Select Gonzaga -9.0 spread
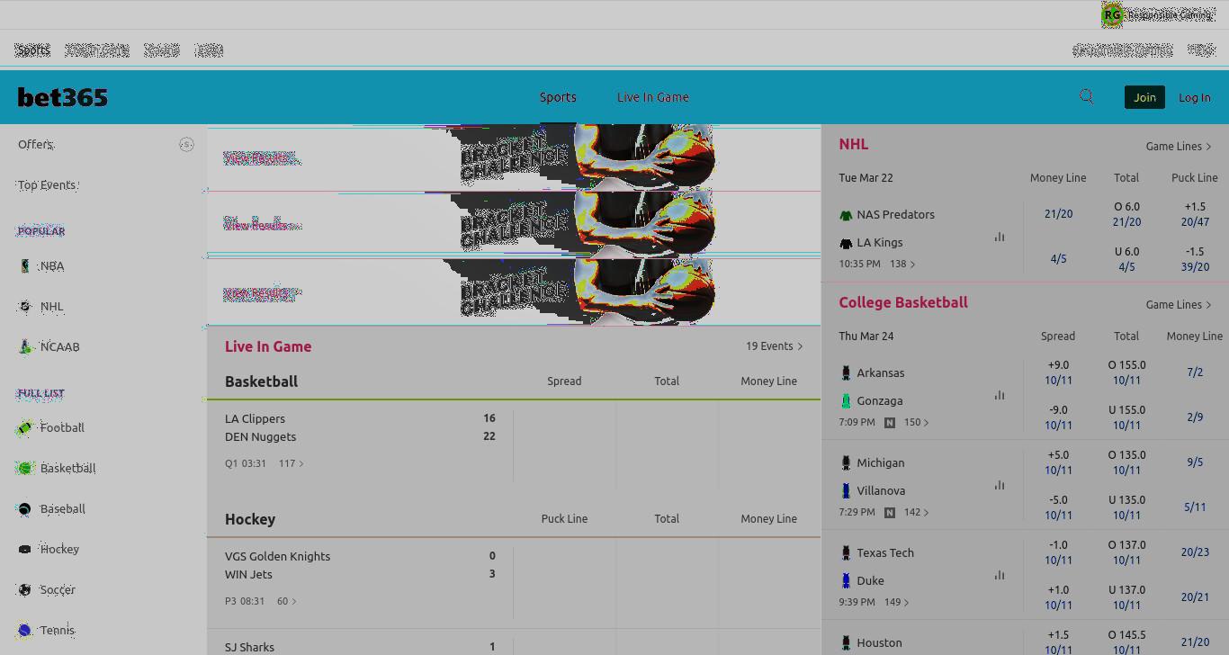 (x=1058, y=417)
